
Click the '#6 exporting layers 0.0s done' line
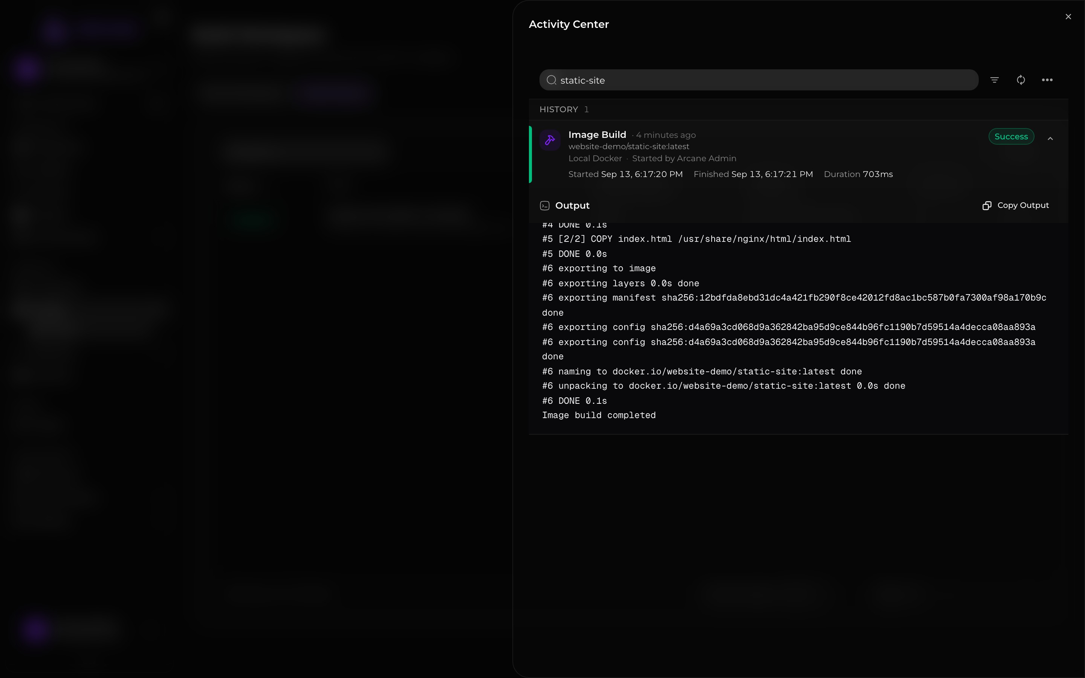[x=620, y=283]
